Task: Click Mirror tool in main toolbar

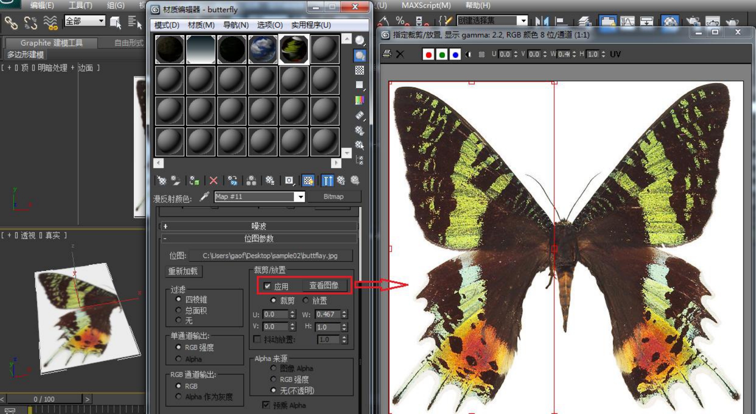Action: coord(541,21)
